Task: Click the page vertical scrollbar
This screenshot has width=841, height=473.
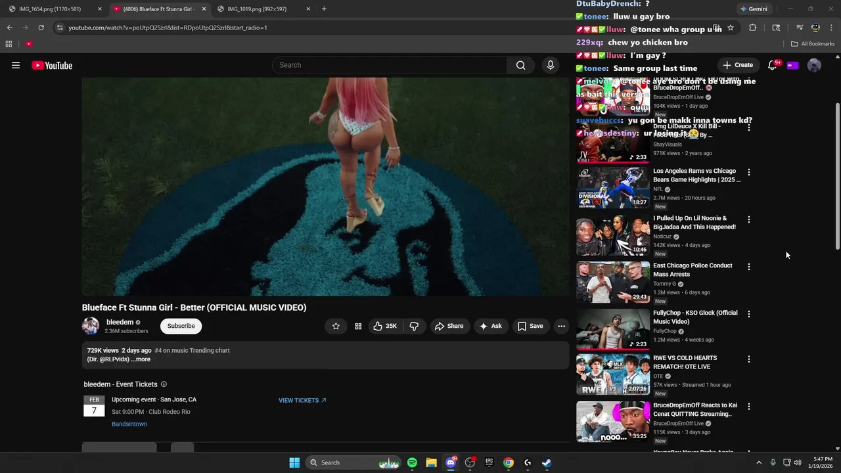Action: click(837, 177)
